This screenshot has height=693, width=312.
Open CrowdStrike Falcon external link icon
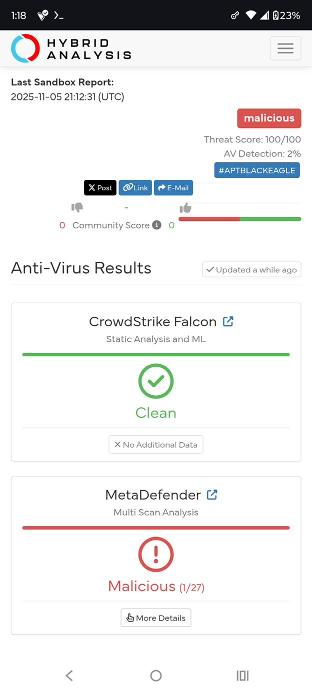[228, 321]
